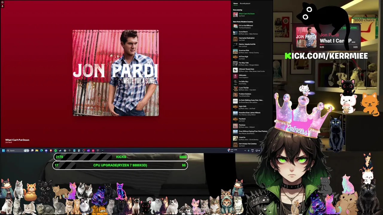
Task: Click the Playboys album thumbnail
Action: (x=235, y=126)
